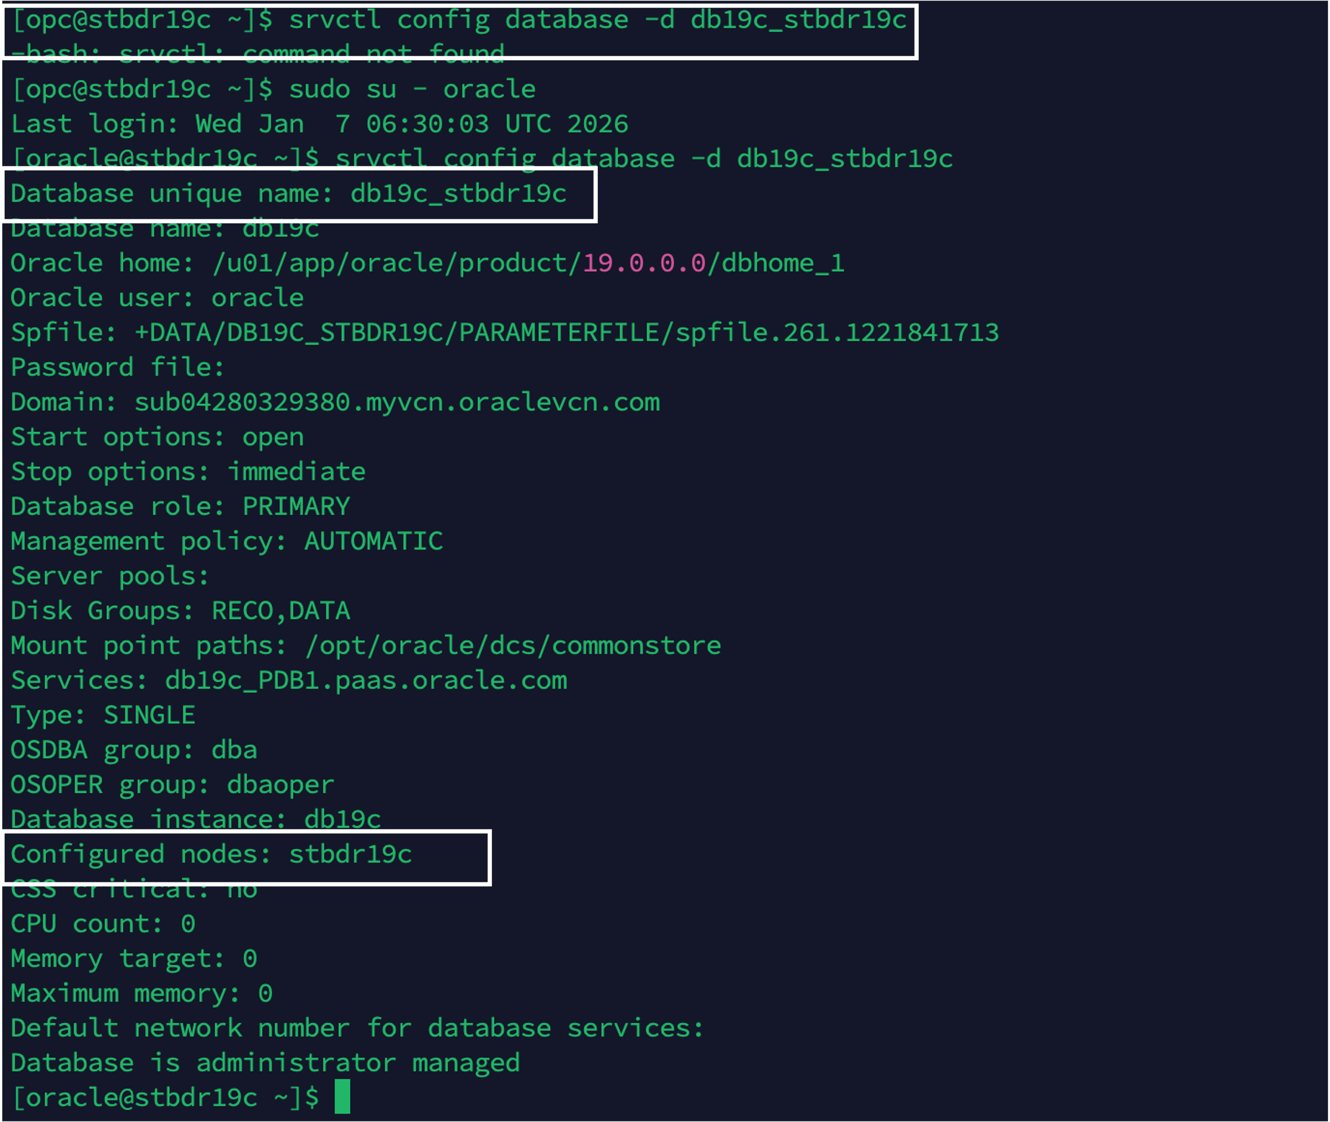
Task: Click the Disk Groups value RECO,DATA
Action: click(280, 611)
